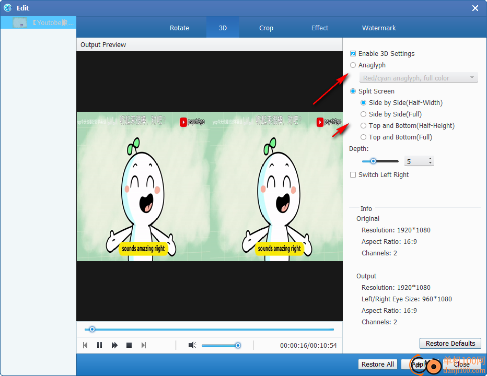Click the Apply button
This screenshot has width=487, height=376.
click(x=420, y=364)
